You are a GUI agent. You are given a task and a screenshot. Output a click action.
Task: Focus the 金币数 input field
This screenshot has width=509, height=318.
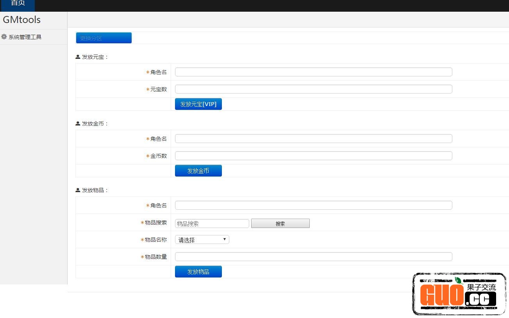313,156
